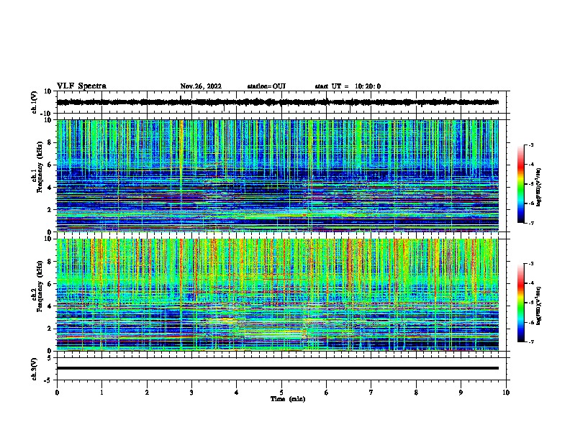Image resolution: width=570 pixels, height=440 pixels.
Task: Click the ch.1 spectrogram panel
Action: click(x=278, y=175)
